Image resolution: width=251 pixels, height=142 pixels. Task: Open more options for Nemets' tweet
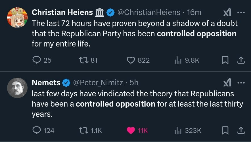pos(240,83)
